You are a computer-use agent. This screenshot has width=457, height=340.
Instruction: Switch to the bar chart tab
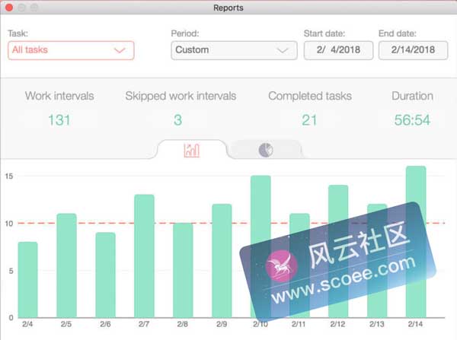[191, 150]
